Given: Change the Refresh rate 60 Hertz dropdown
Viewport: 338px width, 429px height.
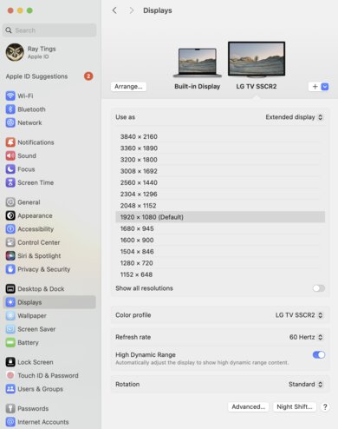Looking at the screenshot, I should pos(306,337).
